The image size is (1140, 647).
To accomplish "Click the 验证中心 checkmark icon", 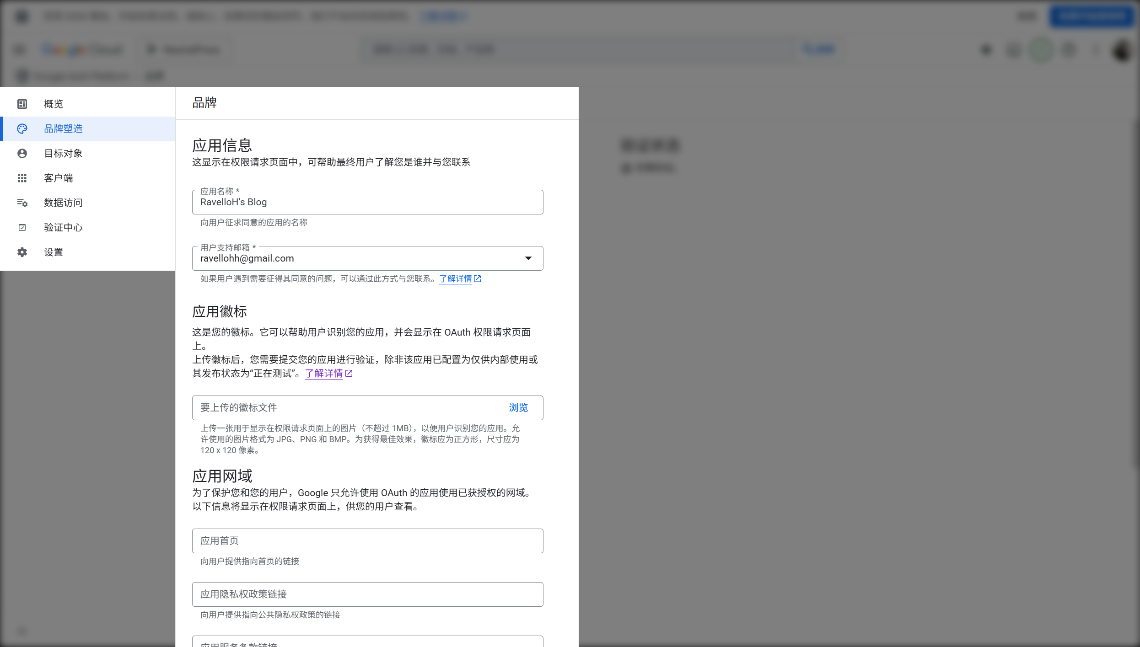I will 22,227.
